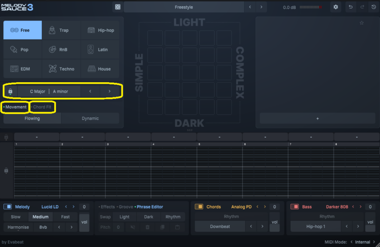Click the undo arrow icon
Viewport: 380px width, 247px height.
pyautogui.click(x=351, y=7)
